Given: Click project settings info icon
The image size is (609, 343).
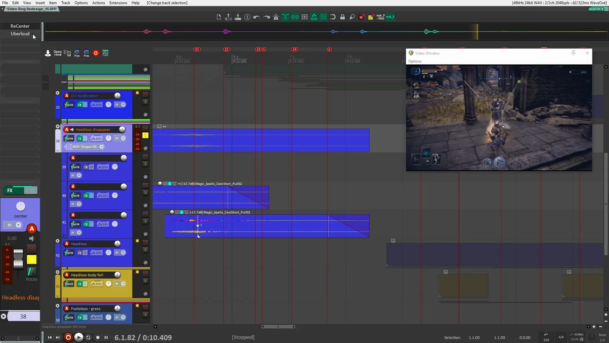Looking at the screenshot, I should tap(247, 17).
